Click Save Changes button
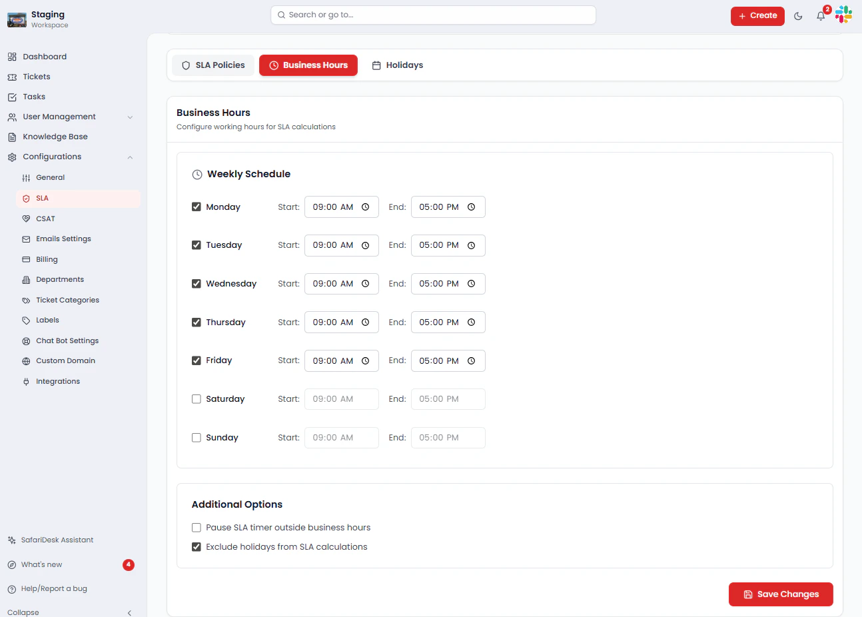Screen dimensions: 862x617 781,594
